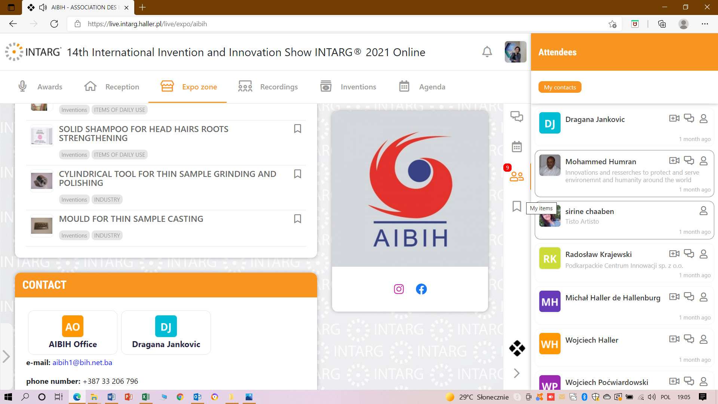718x404 pixels.
Task: Open Outlook from the taskbar
Action: click(197, 397)
